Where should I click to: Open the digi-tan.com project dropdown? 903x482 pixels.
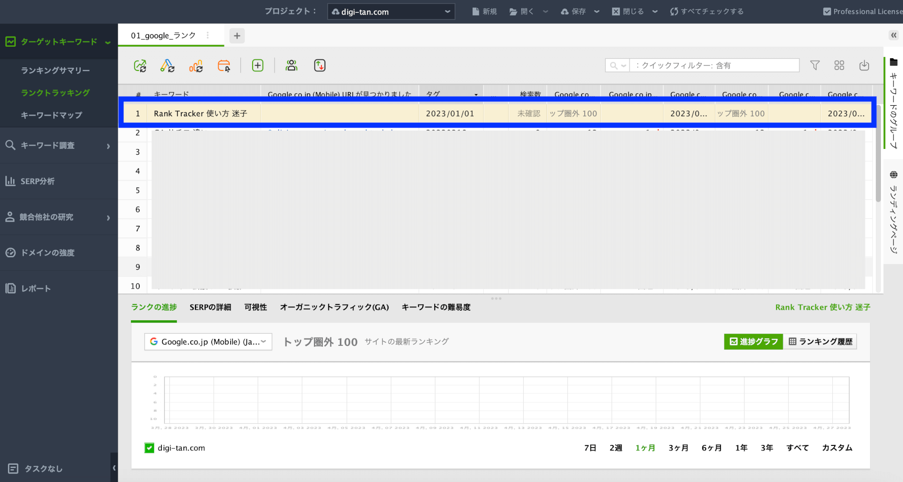click(x=391, y=11)
